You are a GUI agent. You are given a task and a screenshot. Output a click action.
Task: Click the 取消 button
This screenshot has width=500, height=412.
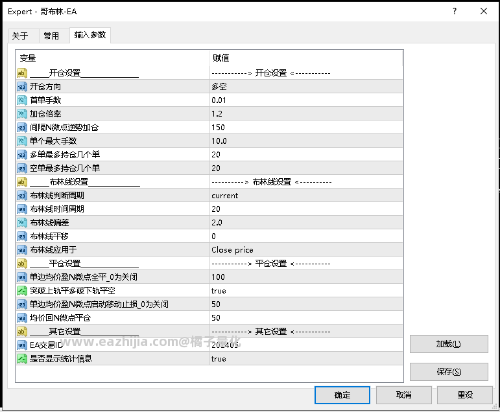404,395
